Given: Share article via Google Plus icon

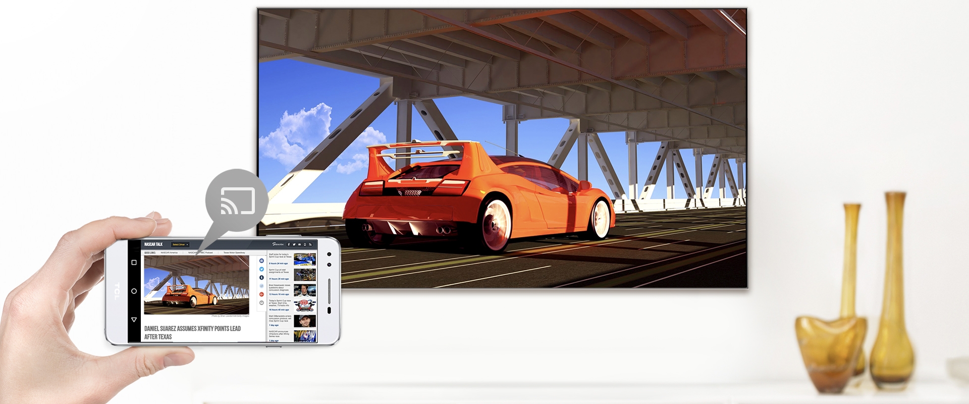Looking at the screenshot, I should 261,294.
